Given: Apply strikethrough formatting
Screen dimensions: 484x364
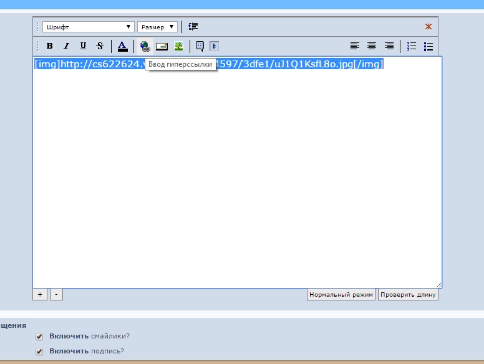Looking at the screenshot, I should pos(99,46).
